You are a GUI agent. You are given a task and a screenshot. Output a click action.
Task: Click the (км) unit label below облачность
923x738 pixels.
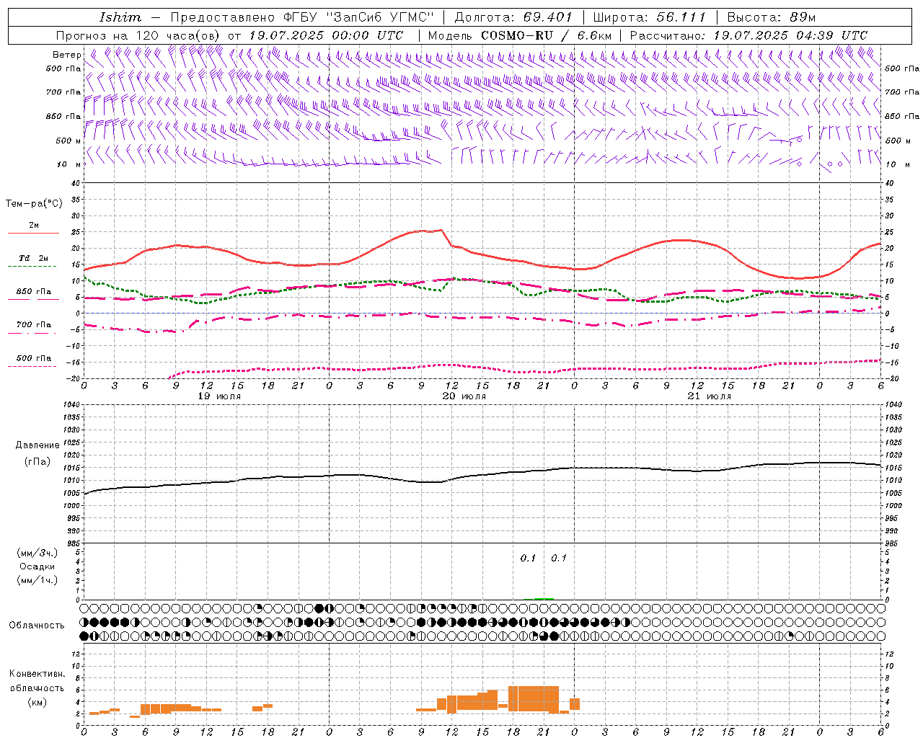click(37, 702)
